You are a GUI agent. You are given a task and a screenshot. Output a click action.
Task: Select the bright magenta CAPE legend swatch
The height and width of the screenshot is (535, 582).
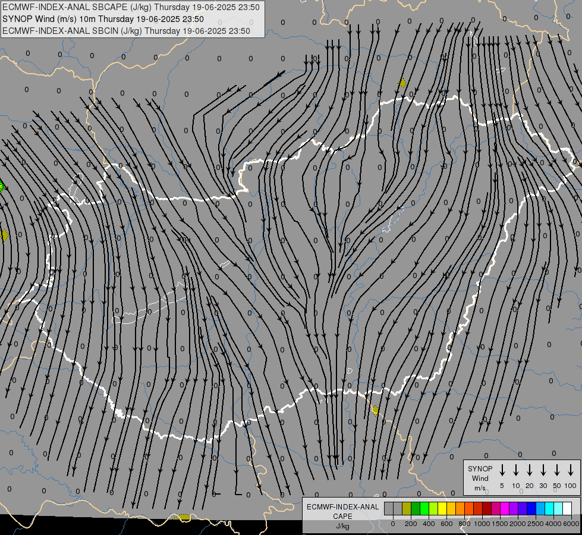(x=505, y=508)
